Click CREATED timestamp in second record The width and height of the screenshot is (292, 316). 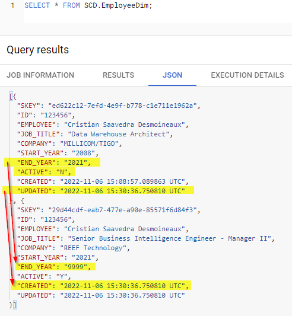pyautogui.click(x=122, y=286)
